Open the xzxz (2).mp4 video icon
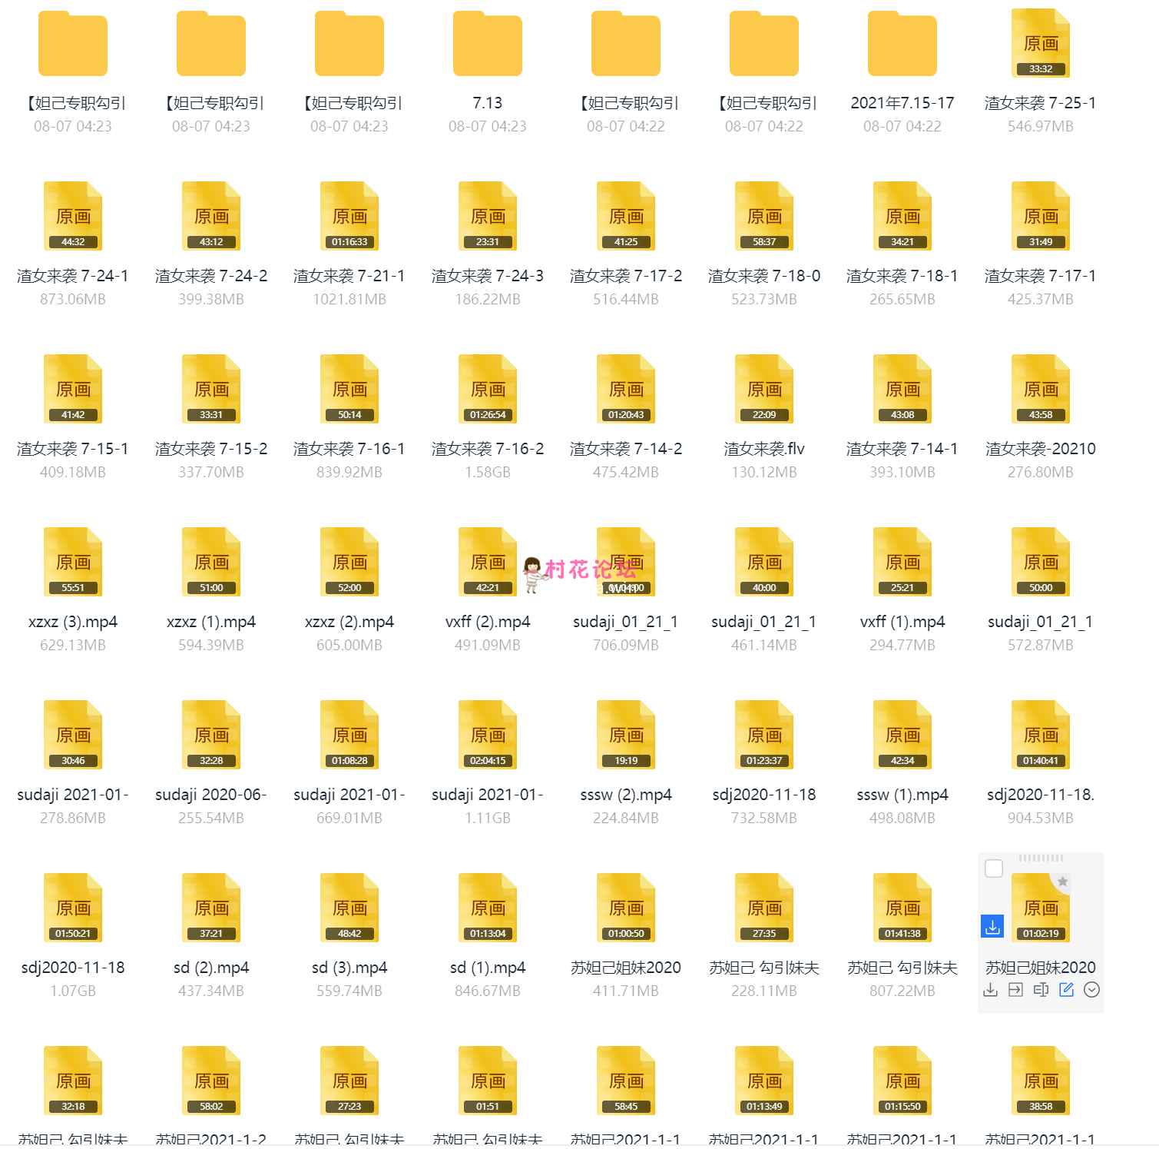 tap(349, 562)
